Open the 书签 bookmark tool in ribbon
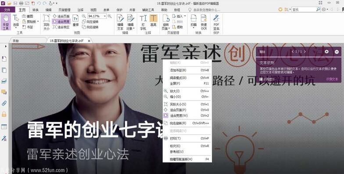344x174 pixels. tap(28, 27)
